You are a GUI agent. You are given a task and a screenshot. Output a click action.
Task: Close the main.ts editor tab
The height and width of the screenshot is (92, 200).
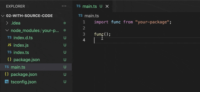point(107,6)
